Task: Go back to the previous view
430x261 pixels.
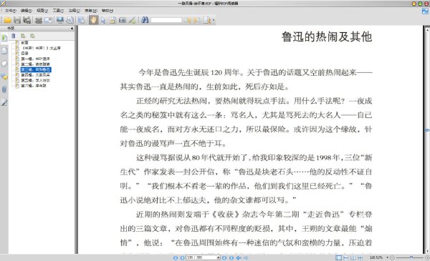Action: click(x=239, y=257)
